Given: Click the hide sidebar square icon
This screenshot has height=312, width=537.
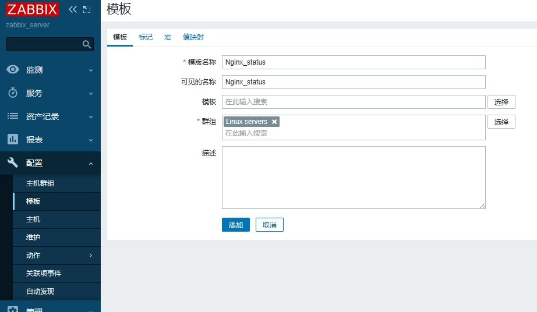Looking at the screenshot, I should [87, 9].
